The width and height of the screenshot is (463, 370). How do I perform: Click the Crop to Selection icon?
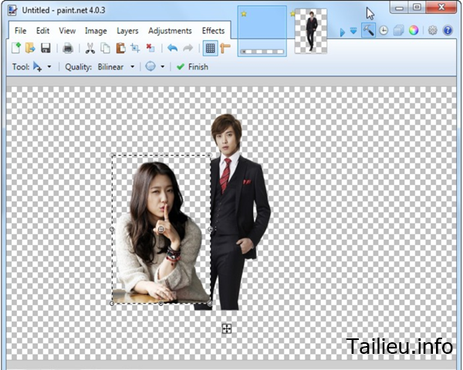pos(135,48)
